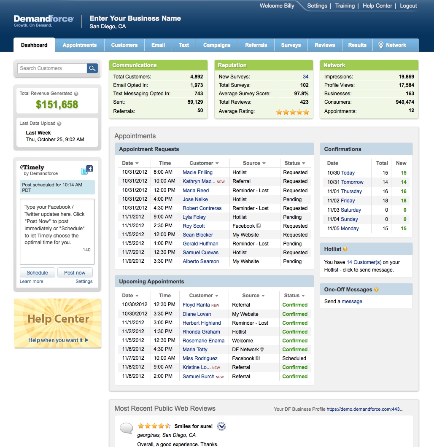Open customer Samuel Burch

coord(199,376)
